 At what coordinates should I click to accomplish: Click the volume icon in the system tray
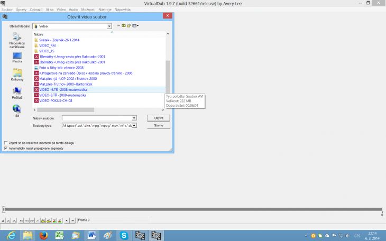click(x=347, y=236)
